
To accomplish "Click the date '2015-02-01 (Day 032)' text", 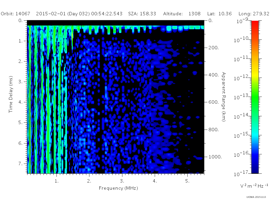I will (x=63, y=14).
